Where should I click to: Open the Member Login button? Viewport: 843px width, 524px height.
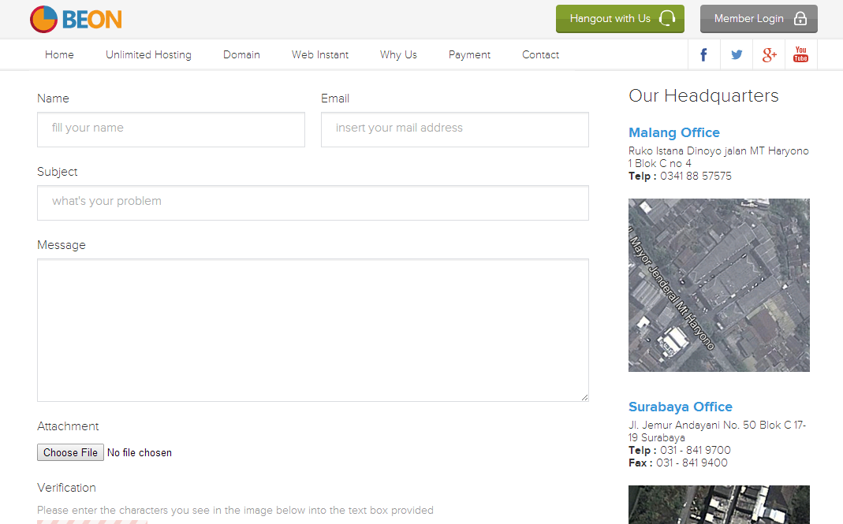[x=759, y=19]
